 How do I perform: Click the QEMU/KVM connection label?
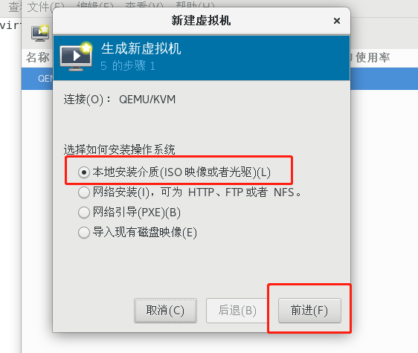[x=147, y=100]
